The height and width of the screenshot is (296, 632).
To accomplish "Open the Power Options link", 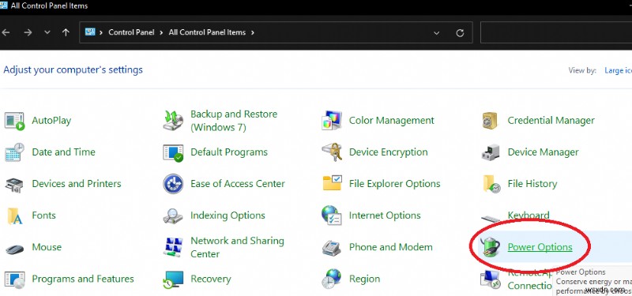I will [540, 247].
